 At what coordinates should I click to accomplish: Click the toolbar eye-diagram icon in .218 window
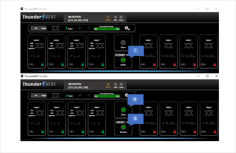(x=55, y=95)
